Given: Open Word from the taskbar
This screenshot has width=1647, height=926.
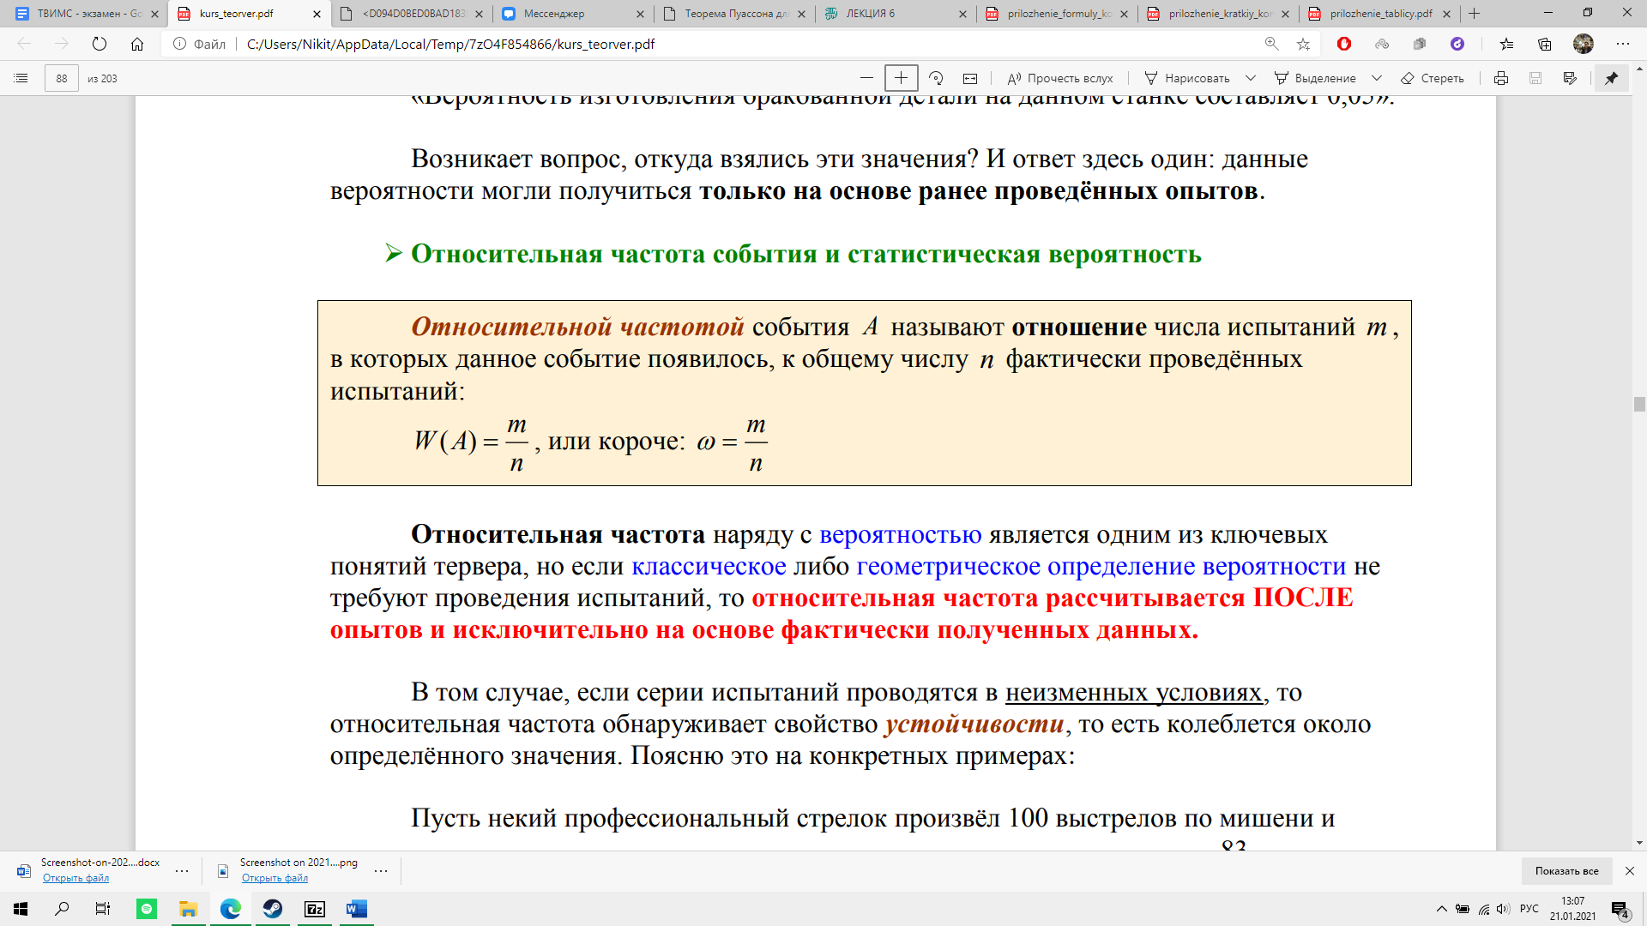Looking at the screenshot, I should coord(357,909).
